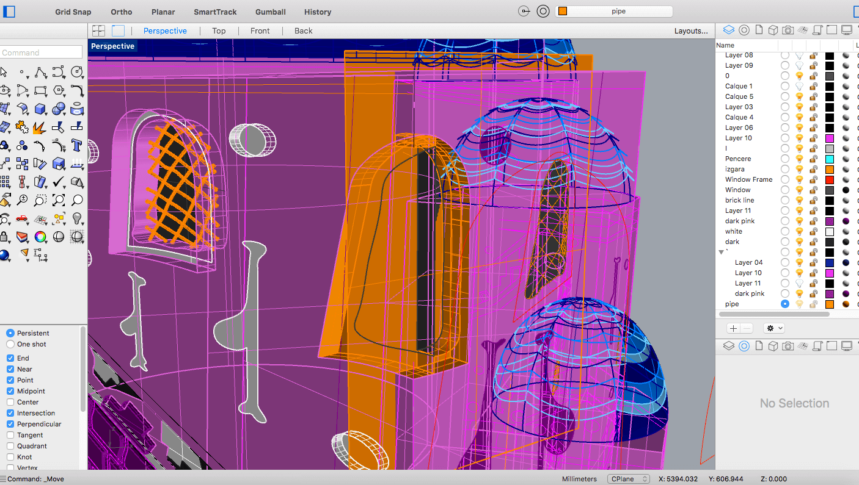Enable the Center object snap checkbox

click(x=10, y=402)
